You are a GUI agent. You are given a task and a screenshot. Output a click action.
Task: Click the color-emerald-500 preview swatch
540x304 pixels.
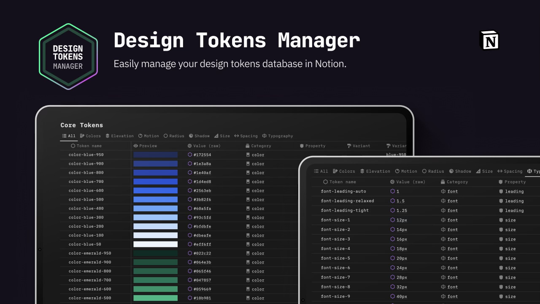click(156, 298)
